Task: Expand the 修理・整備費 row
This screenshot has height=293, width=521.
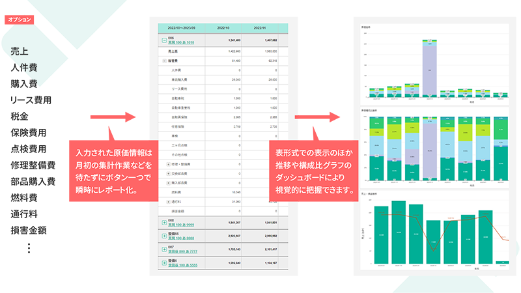Action: [x=169, y=165]
